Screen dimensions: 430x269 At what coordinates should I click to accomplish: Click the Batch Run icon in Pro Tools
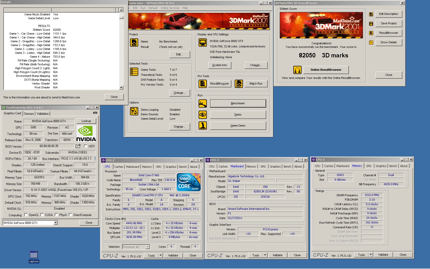click(239, 84)
